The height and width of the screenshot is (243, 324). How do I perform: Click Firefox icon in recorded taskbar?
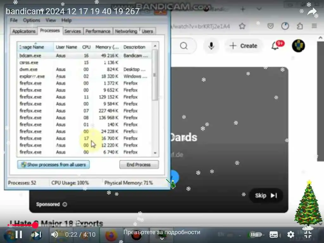click(x=111, y=235)
